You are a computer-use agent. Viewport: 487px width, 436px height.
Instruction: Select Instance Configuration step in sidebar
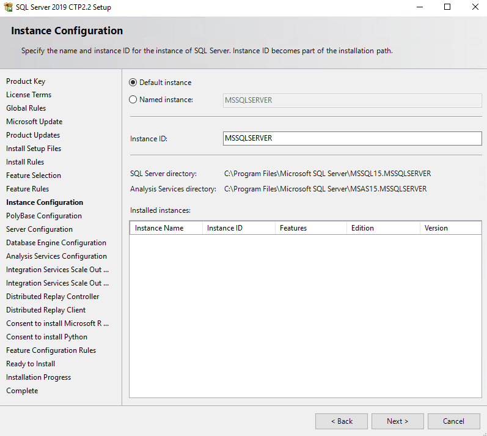click(45, 202)
